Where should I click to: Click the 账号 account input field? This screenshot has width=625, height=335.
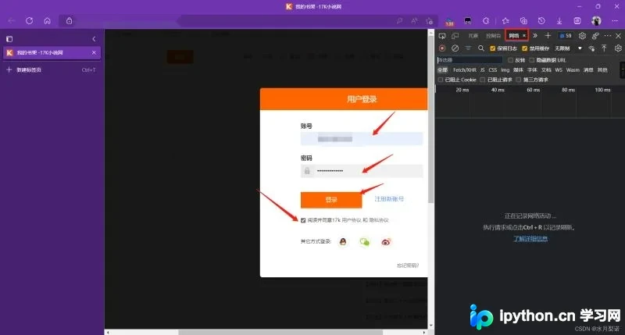[x=362, y=139]
